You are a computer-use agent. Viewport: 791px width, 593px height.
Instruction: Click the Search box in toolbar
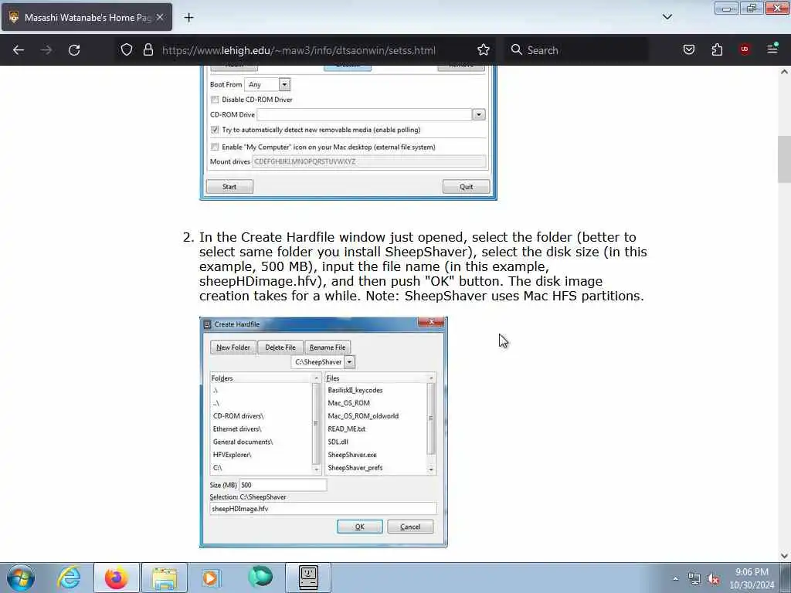click(x=578, y=50)
